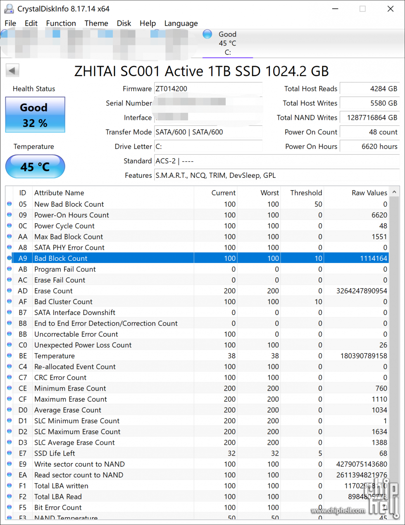Click status dot for Write sector count to NAND
The height and width of the screenshot is (525, 405).
(x=10, y=464)
